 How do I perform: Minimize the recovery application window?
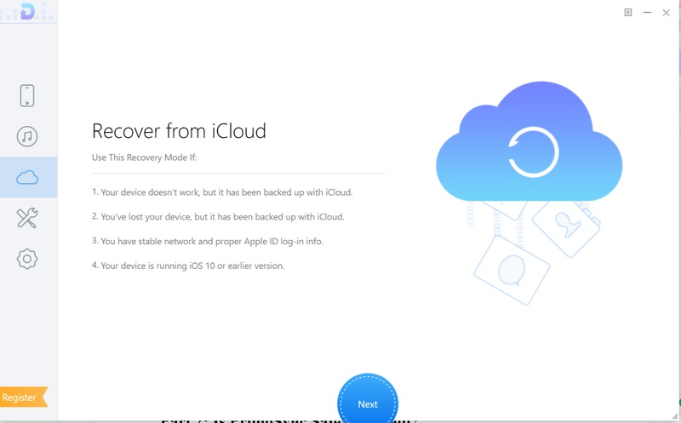click(647, 13)
